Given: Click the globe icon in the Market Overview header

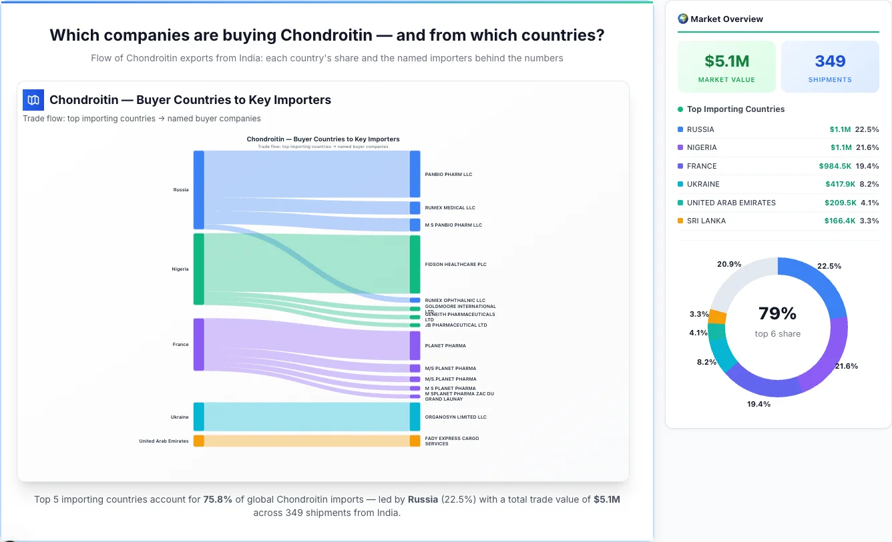Looking at the screenshot, I should click(682, 19).
